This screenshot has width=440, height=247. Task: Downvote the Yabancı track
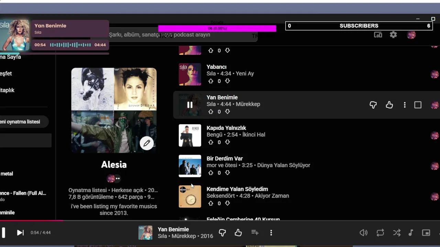227,81
